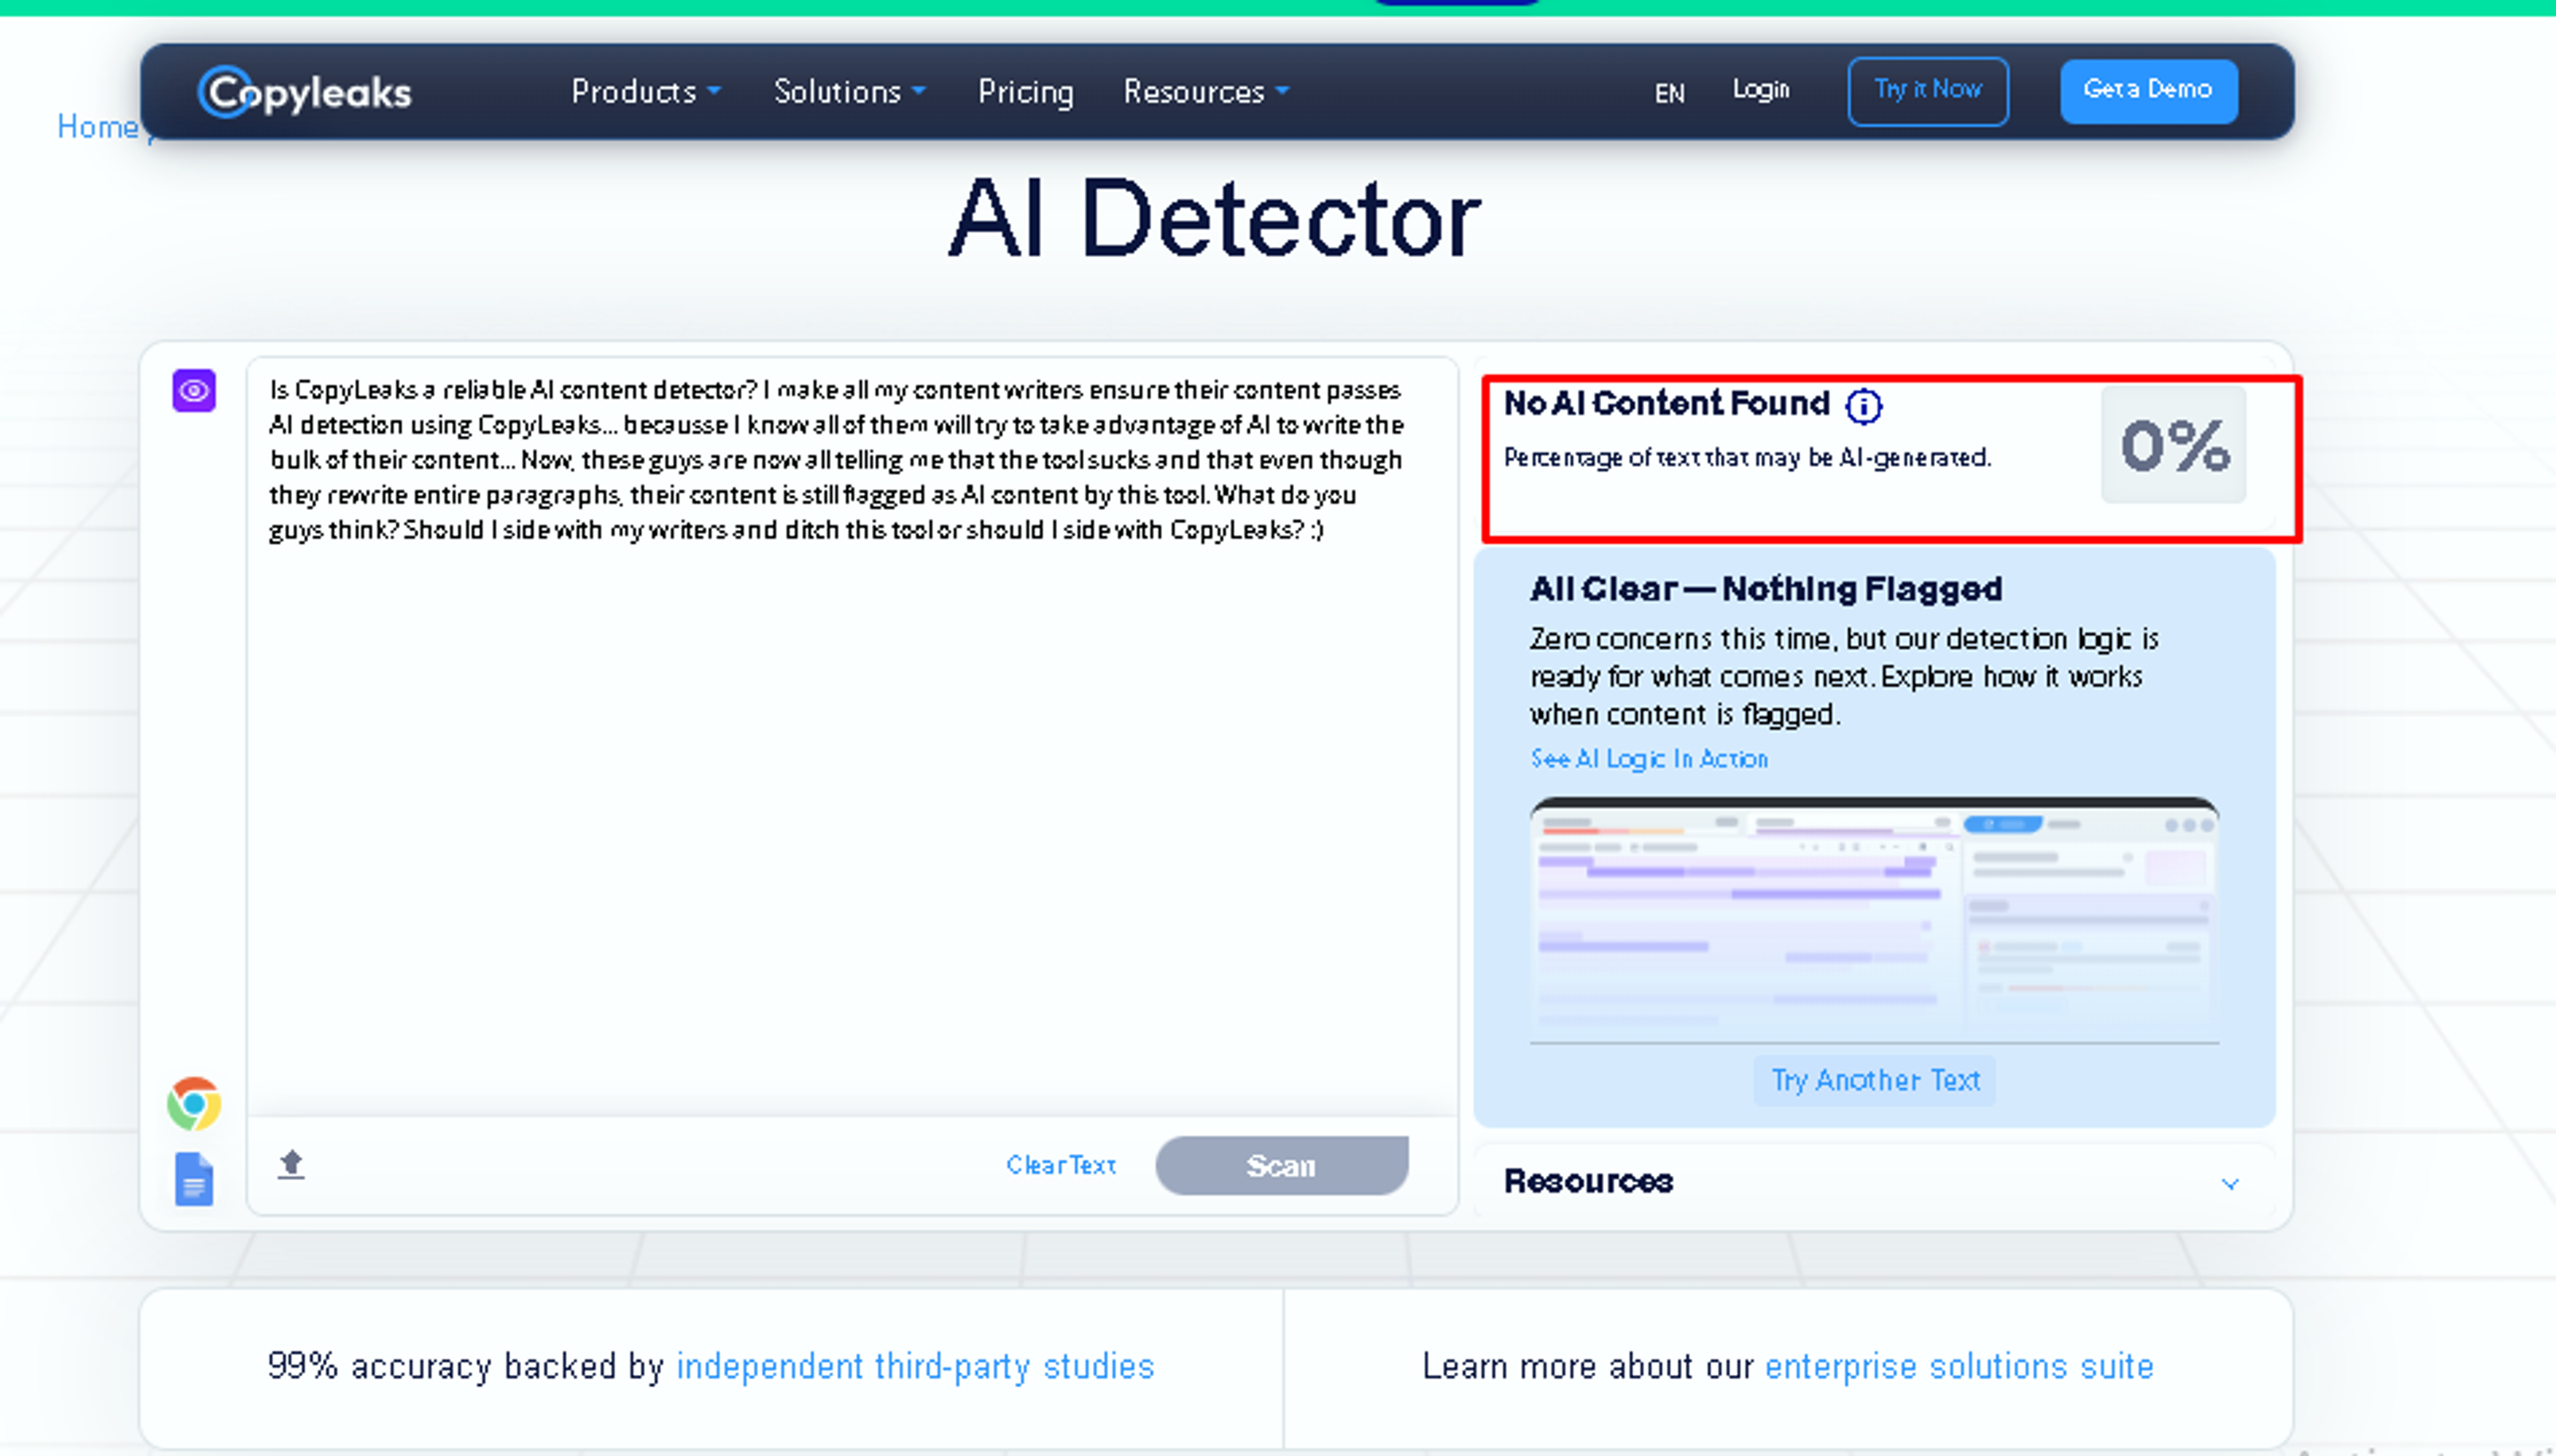Click the AI Detector page title
2556x1456 pixels.
coord(1215,219)
